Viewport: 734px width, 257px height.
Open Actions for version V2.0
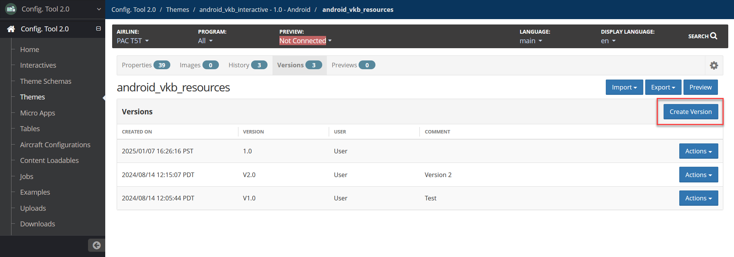click(x=698, y=175)
